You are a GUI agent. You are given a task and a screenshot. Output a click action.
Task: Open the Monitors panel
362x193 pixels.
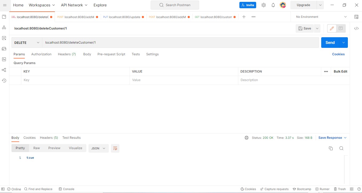[x=4, y=59]
